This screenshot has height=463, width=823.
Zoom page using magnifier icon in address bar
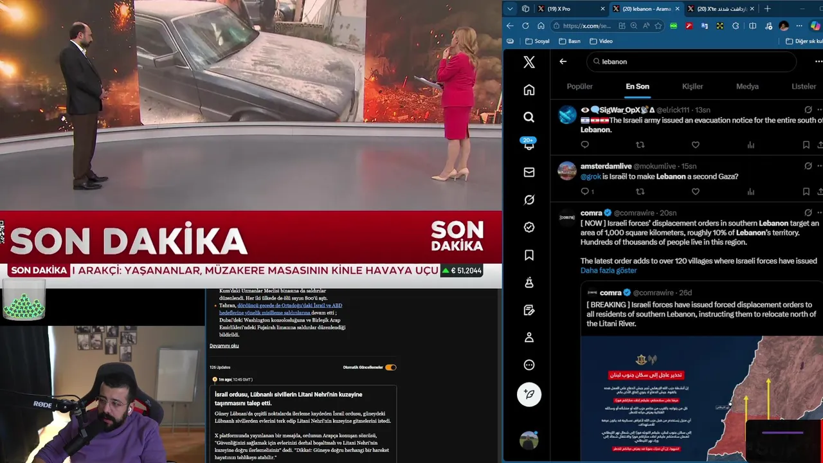point(634,26)
